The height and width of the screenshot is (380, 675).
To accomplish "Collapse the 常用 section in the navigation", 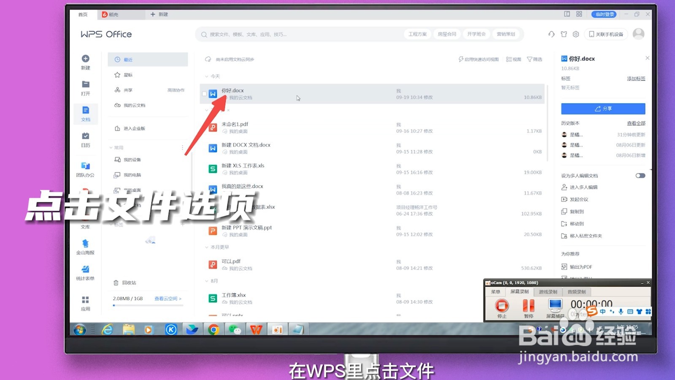I will pos(111,148).
